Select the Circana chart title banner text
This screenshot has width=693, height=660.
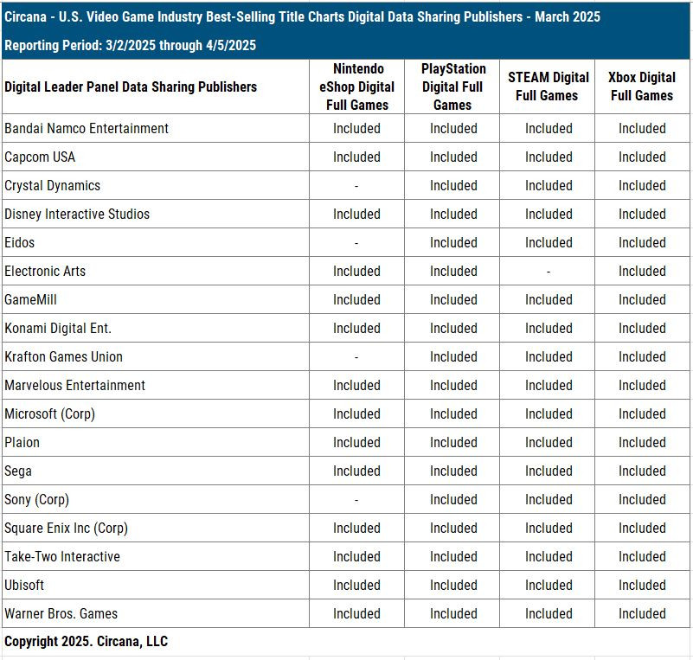tap(302, 16)
